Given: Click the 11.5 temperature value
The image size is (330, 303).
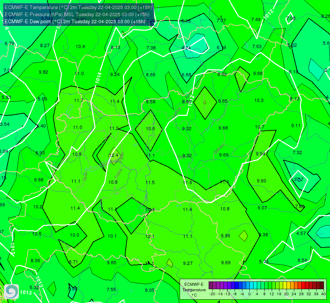Looking at the screenshot, I should 150,182.
